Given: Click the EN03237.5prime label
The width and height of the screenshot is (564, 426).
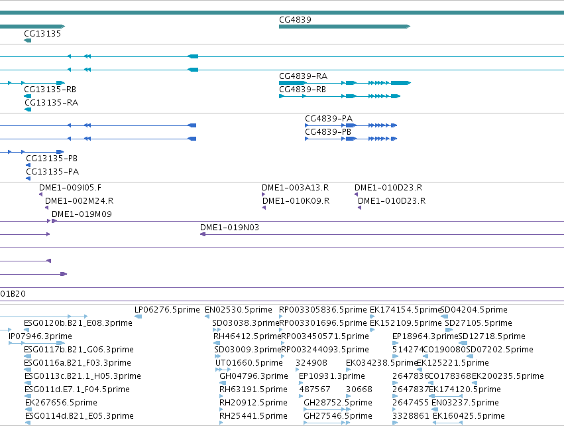Looking at the screenshot, I should (465, 403).
